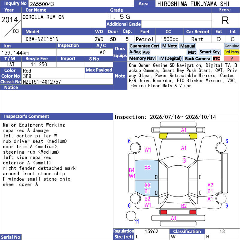Image resolution: width=240 pixels, height=240 pixels.
Task: Click the Manual document badge
Action: [188, 46]
